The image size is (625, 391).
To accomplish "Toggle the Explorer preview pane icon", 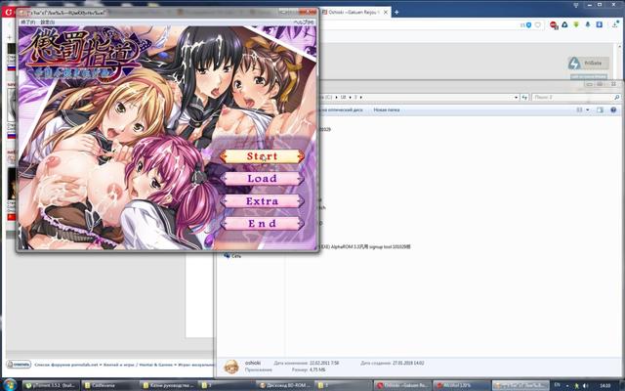I will tap(600, 109).
